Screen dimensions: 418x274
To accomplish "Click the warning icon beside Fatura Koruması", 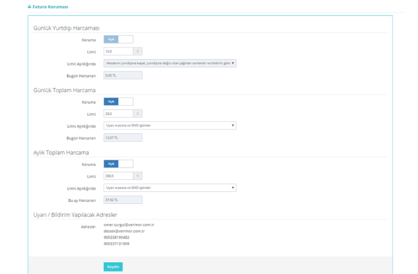I will (x=29, y=7).
